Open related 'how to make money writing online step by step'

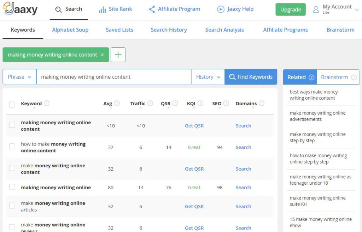click(x=319, y=159)
